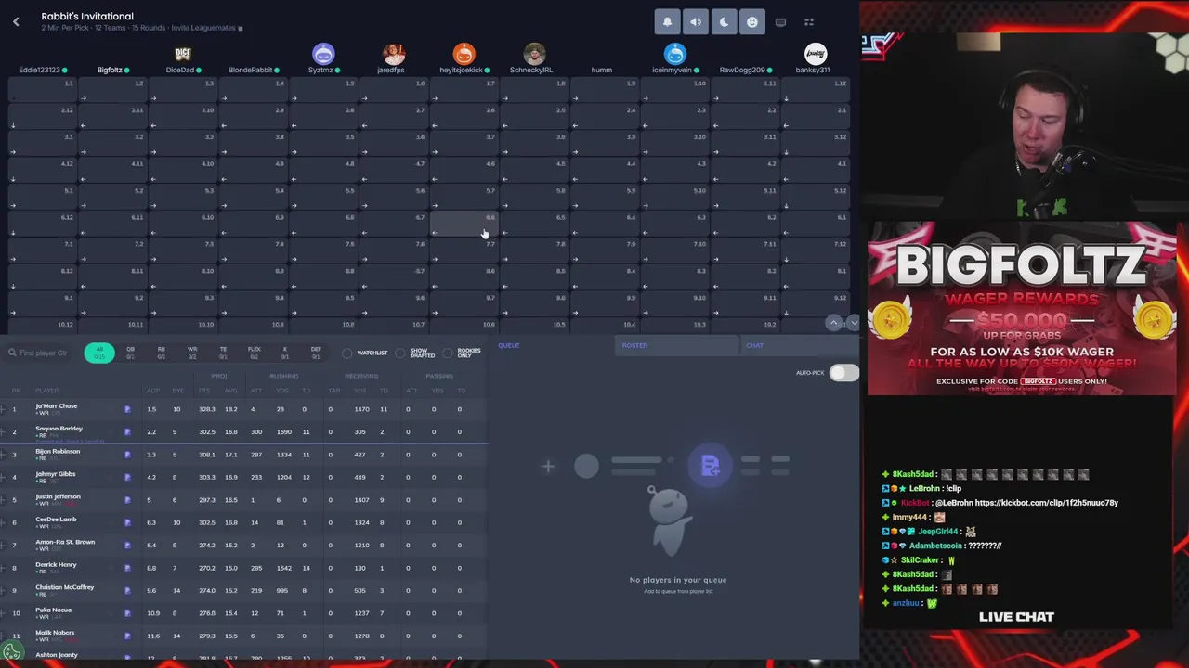Open Ja'Marr Chase player name
This screenshot has width=1189, height=668.
pyautogui.click(x=57, y=406)
